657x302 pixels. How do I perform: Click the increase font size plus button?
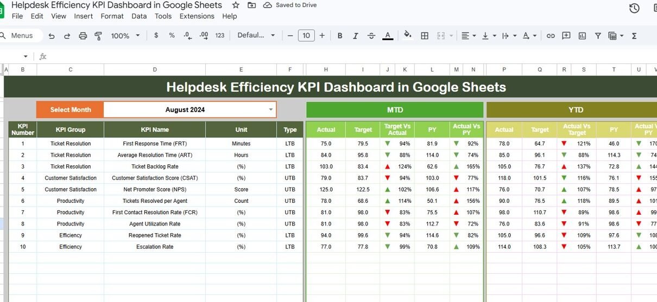tap(322, 36)
